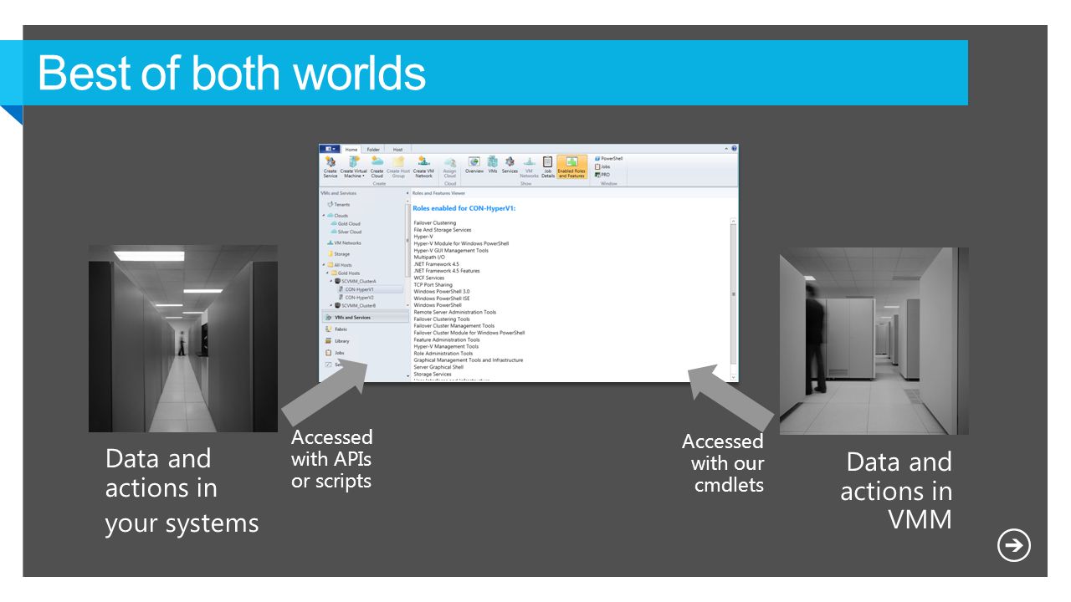Click the left data center corridor photo
The image size is (1071, 602).
click(x=183, y=339)
